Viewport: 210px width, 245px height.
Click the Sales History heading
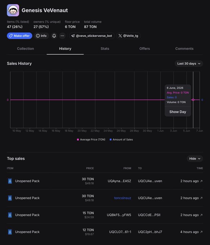19,64
